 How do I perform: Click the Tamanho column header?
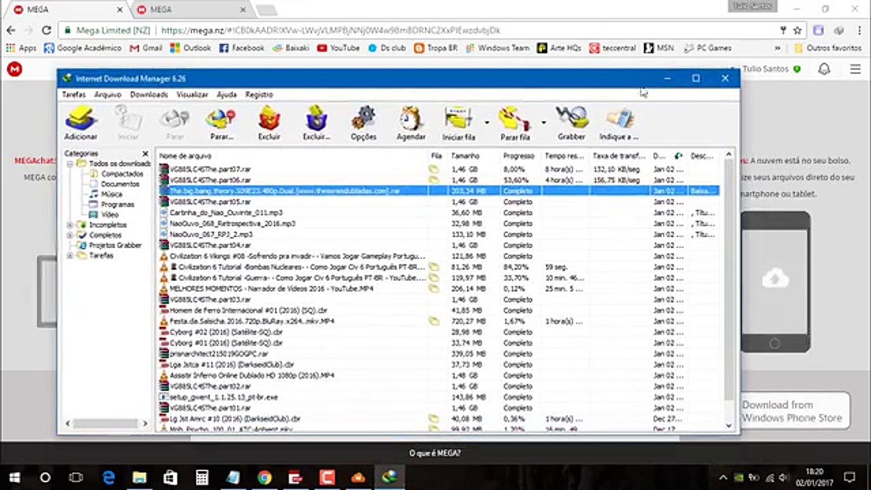pyautogui.click(x=474, y=156)
